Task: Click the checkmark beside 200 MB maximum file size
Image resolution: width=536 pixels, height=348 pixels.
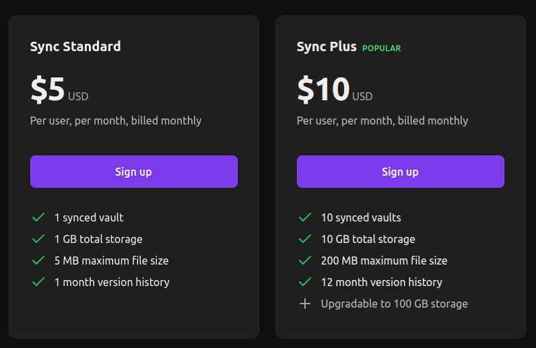Action: tap(305, 260)
